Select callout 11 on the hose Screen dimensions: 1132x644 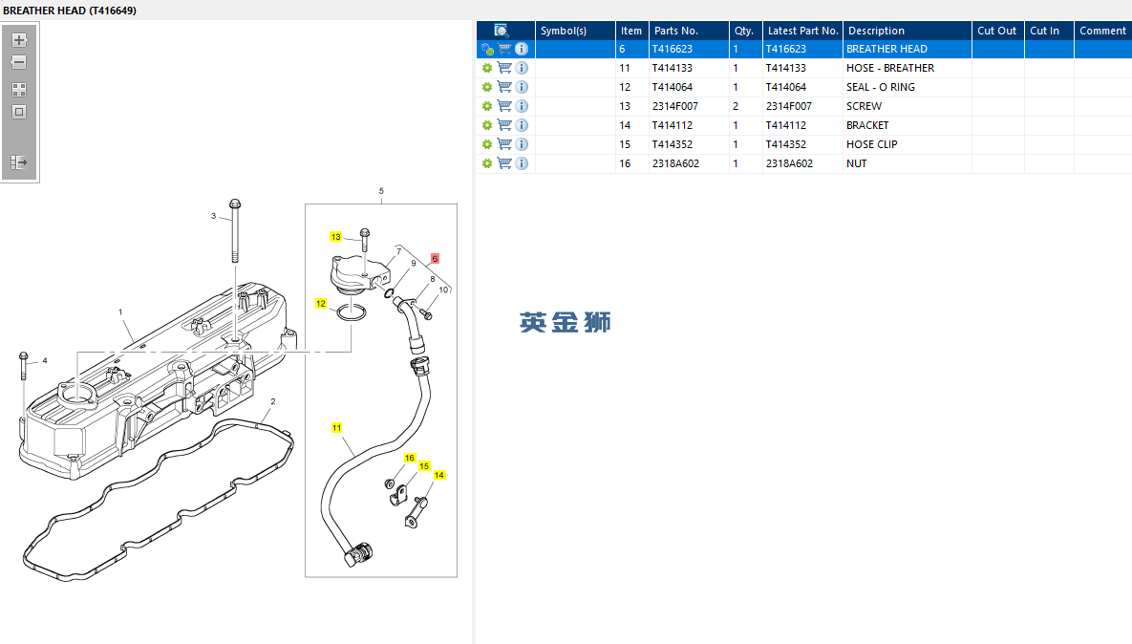coord(336,427)
